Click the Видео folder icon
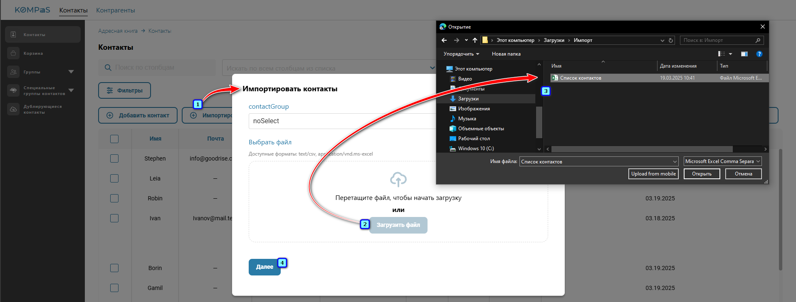This screenshot has height=302, width=796. coord(453,79)
